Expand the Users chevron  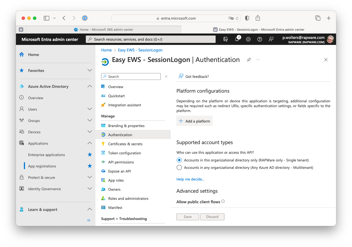coord(90,109)
